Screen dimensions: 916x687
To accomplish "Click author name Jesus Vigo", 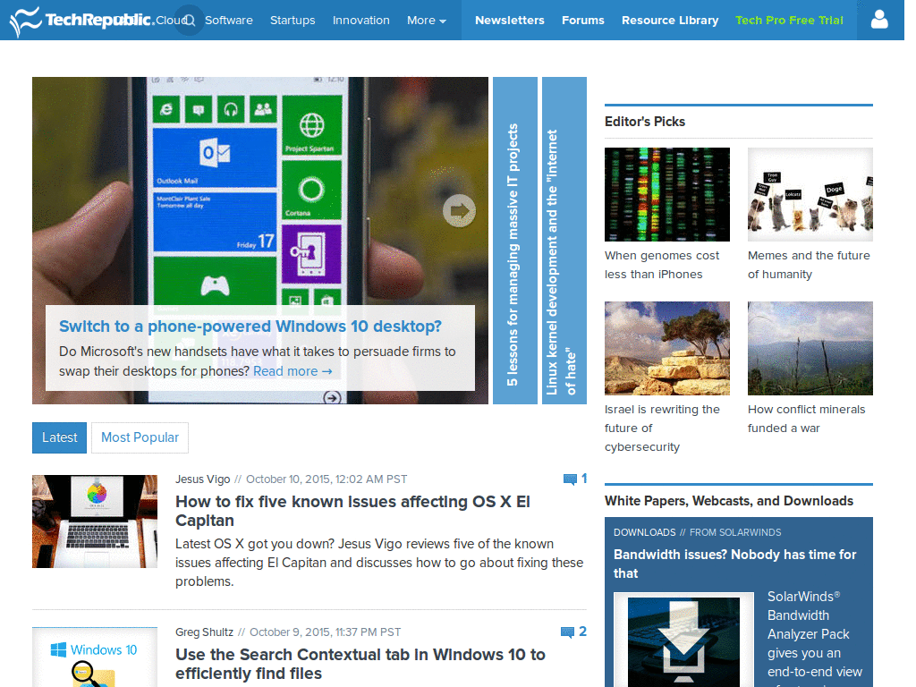I will point(203,479).
